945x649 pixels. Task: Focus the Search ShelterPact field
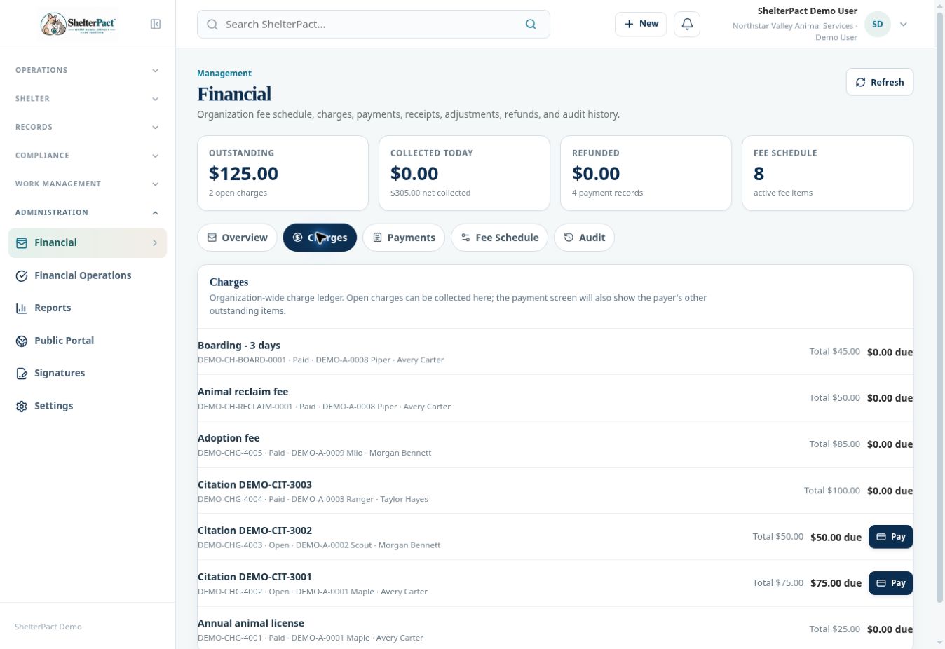coord(374,24)
